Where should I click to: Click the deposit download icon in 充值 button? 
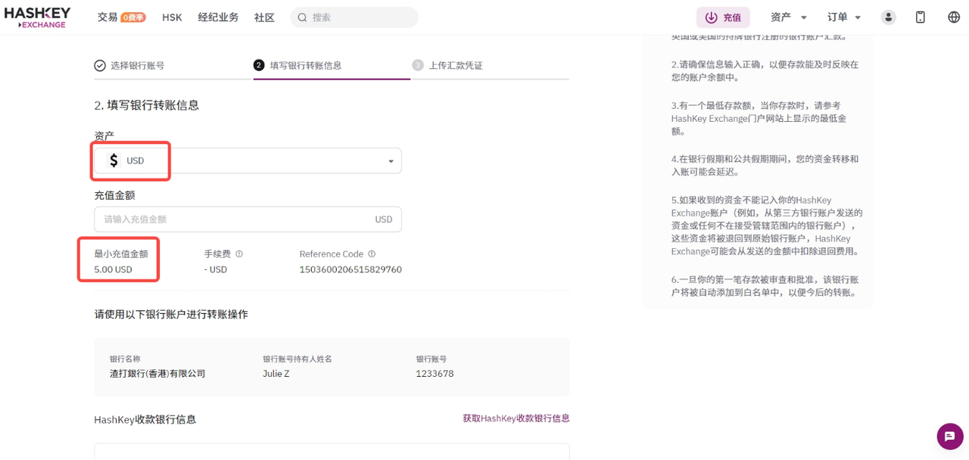click(711, 17)
